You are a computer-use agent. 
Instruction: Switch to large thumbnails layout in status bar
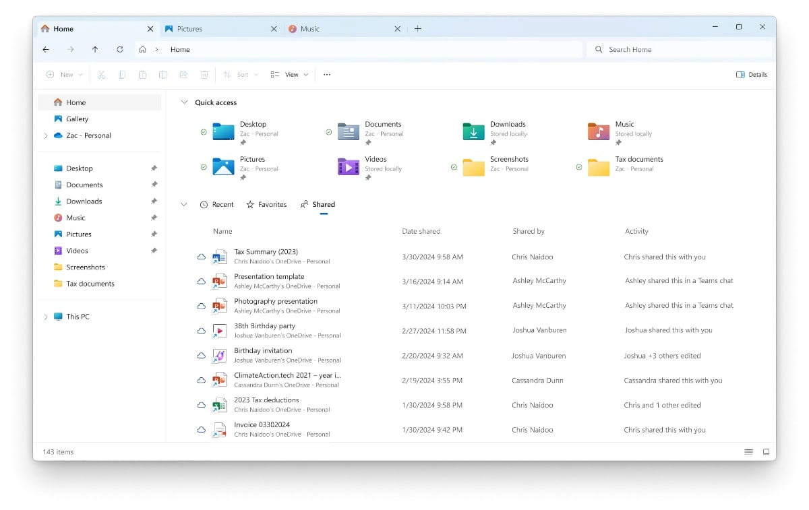click(x=766, y=451)
